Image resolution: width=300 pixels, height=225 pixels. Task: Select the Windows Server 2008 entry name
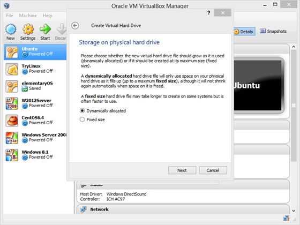44,135
